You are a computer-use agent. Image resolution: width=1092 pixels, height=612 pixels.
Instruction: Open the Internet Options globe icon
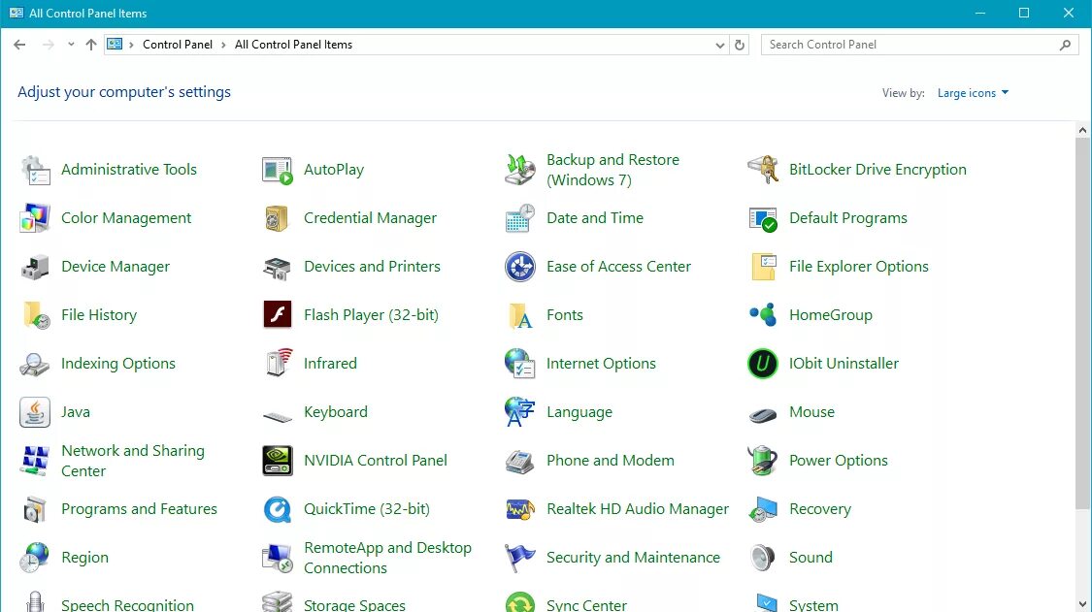[x=520, y=364]
